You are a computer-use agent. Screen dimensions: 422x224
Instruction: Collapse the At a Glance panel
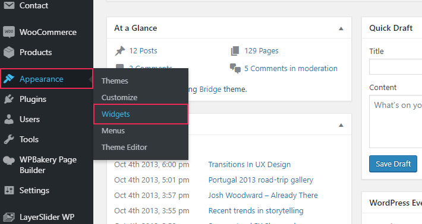341,28
